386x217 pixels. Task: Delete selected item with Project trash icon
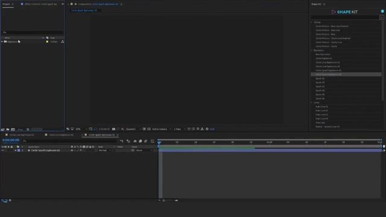click(x=28, y=129)
